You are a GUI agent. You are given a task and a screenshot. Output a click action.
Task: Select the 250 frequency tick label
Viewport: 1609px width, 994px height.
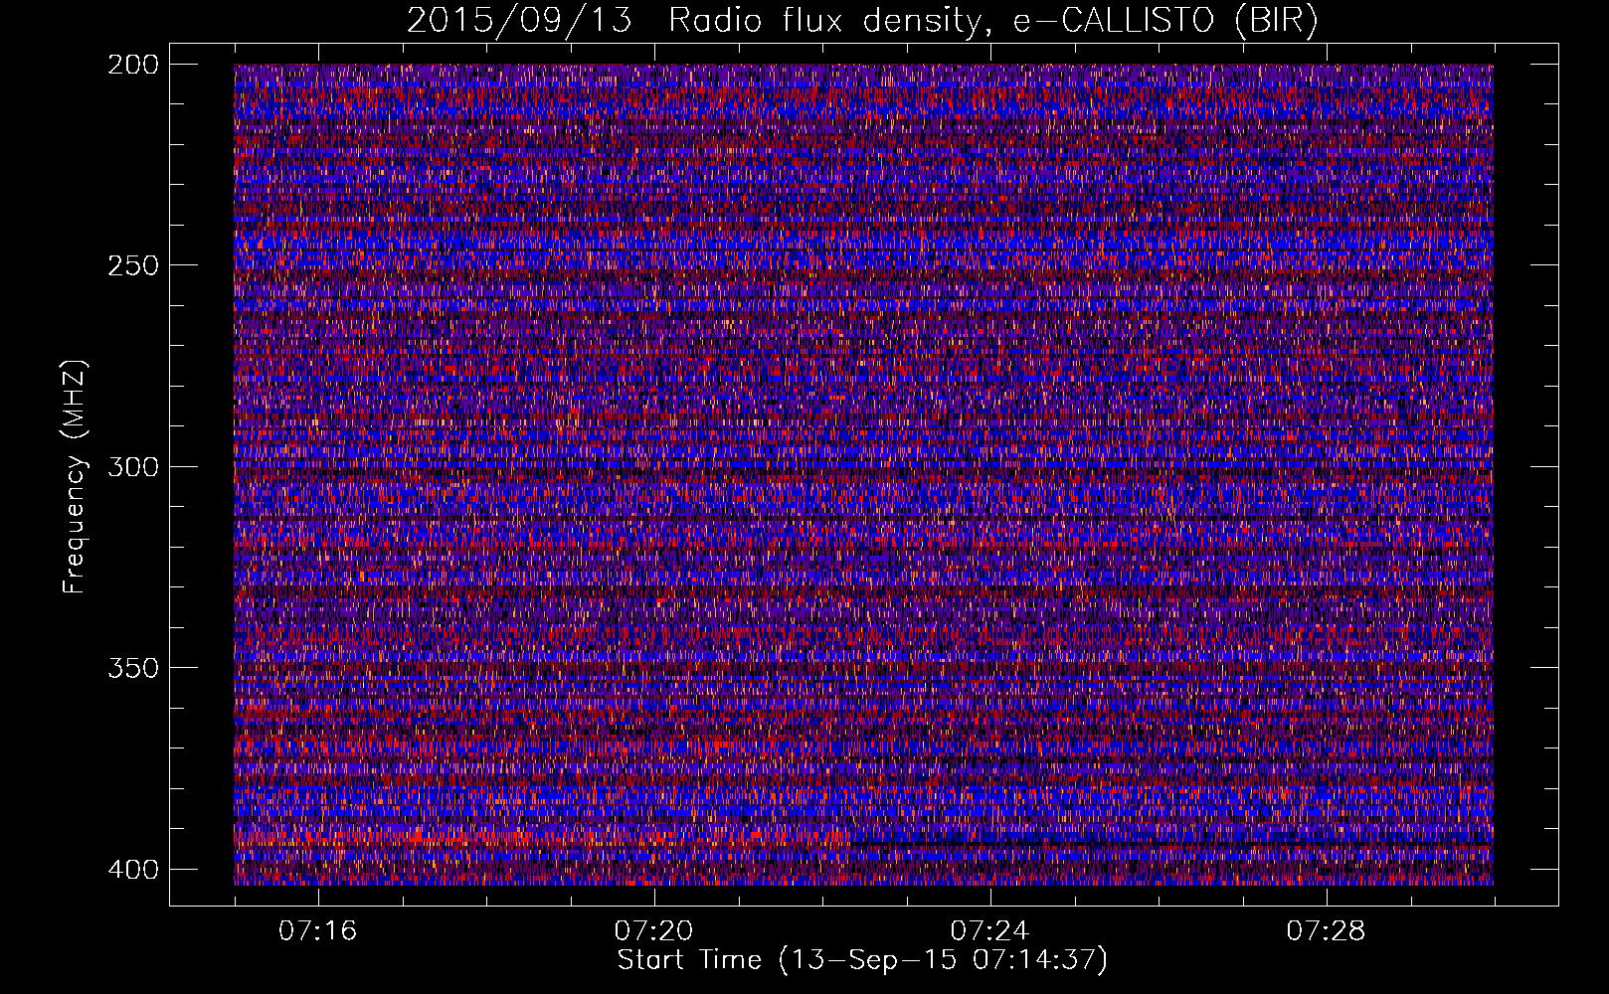pos(132,265)
